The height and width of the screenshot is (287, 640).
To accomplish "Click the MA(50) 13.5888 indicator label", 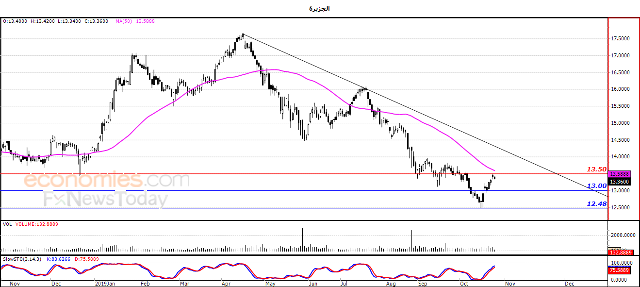I will [135, 21].
